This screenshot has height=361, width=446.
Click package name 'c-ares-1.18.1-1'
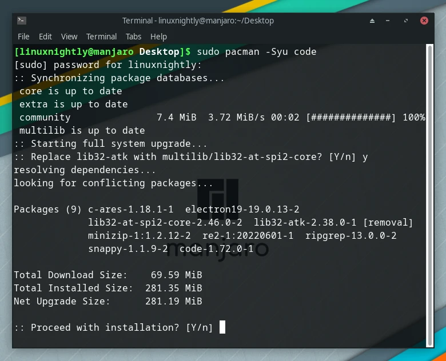point(130,209)
